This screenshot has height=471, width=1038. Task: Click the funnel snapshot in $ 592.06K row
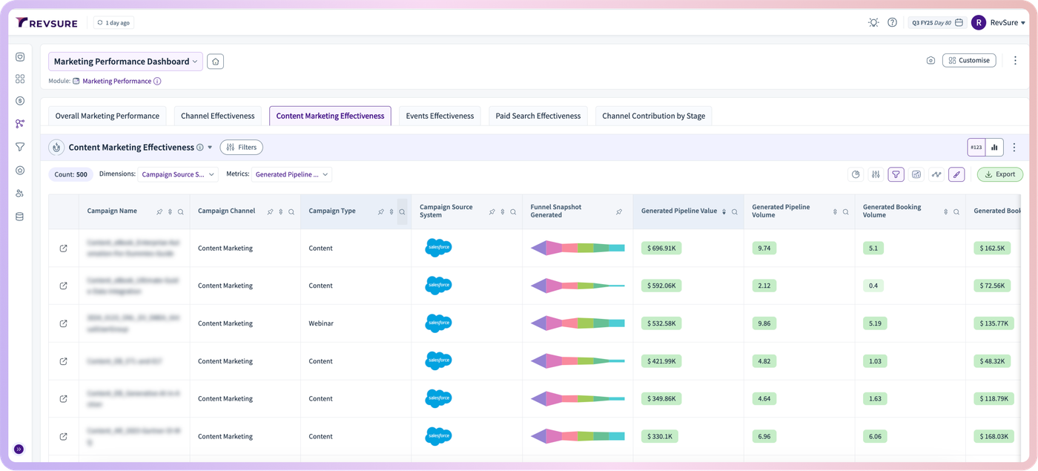coord(578,286)
